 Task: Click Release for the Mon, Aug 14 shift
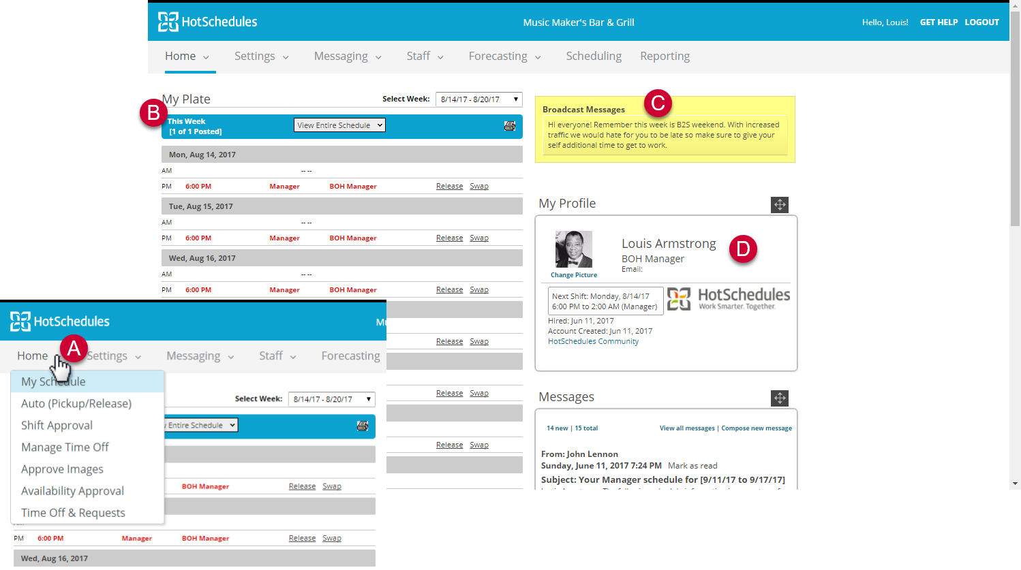click(450, 187)
